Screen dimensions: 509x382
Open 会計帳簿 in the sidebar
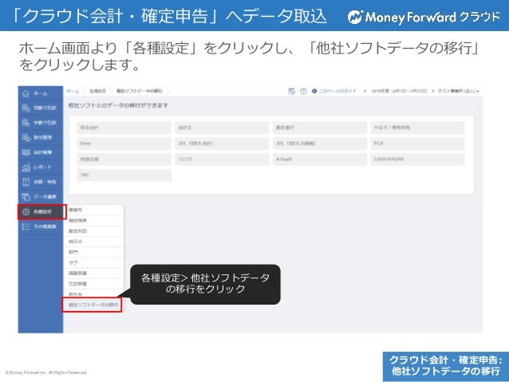pyautogui.click(x=40, y=152)
